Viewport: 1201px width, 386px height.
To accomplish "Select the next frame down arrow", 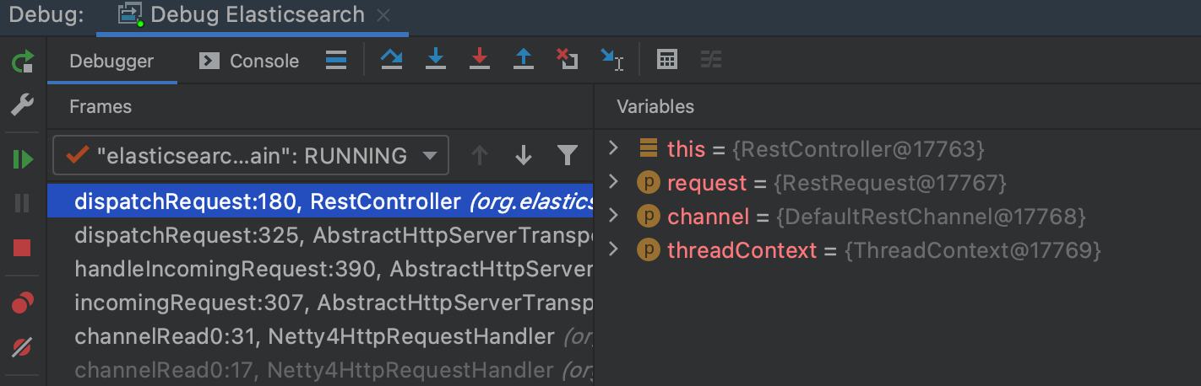I will point(524,155).
